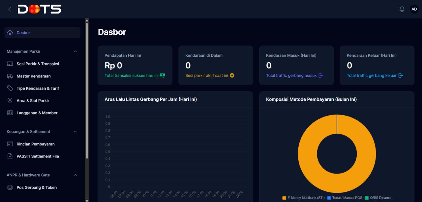
Task: Click the Dasbor home icon
Action: [x=10, y=33]
